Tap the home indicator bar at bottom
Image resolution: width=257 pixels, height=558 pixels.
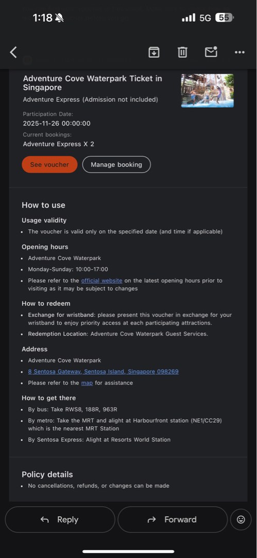[129, 551]
